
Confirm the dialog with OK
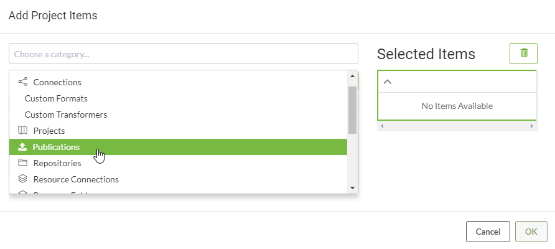coord(531,232)
